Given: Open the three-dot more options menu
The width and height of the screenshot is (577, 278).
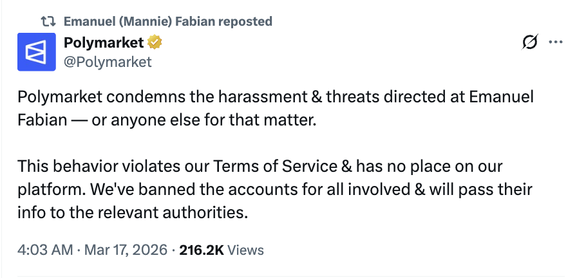Looking at the screenshot, I should 555,43.
